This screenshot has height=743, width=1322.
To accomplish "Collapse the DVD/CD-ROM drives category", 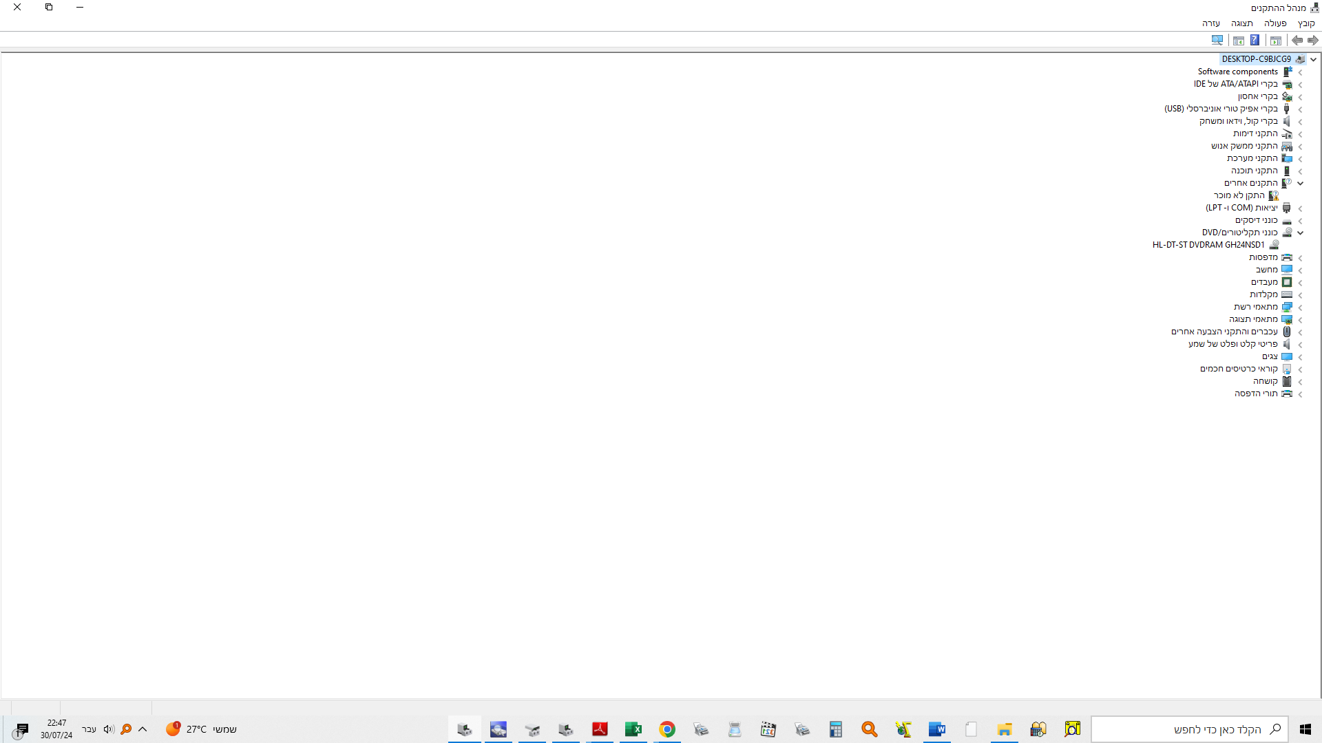I will click(x=1300, y=233).
